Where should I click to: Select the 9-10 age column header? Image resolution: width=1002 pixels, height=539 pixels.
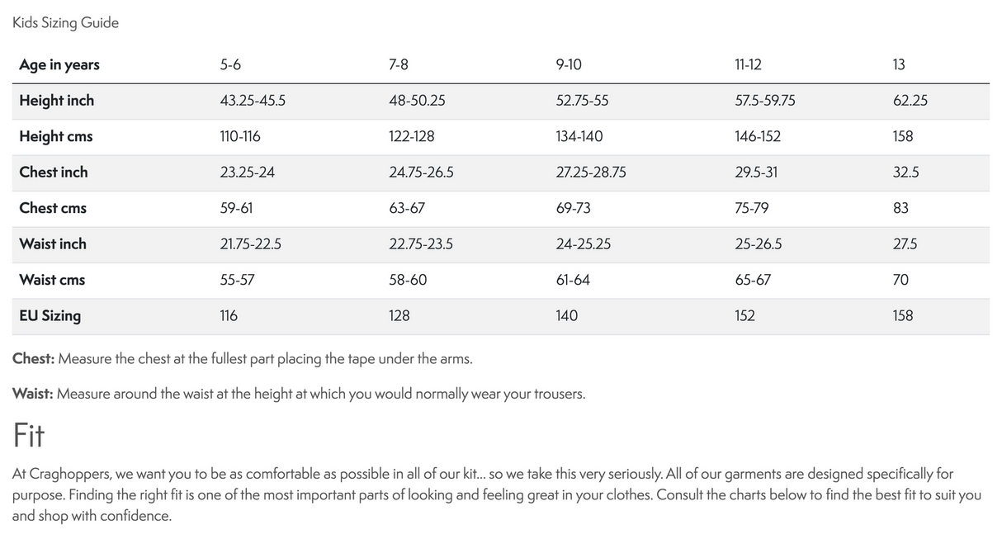click(569, 65)
